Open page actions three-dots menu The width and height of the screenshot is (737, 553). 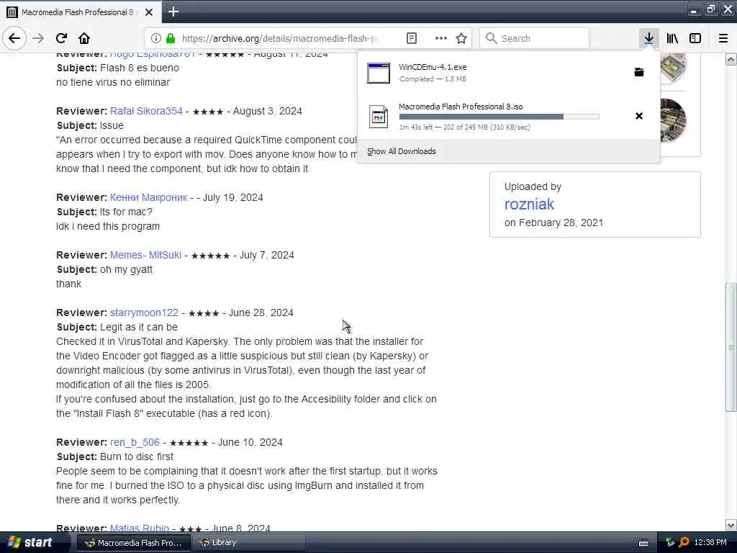441,38
